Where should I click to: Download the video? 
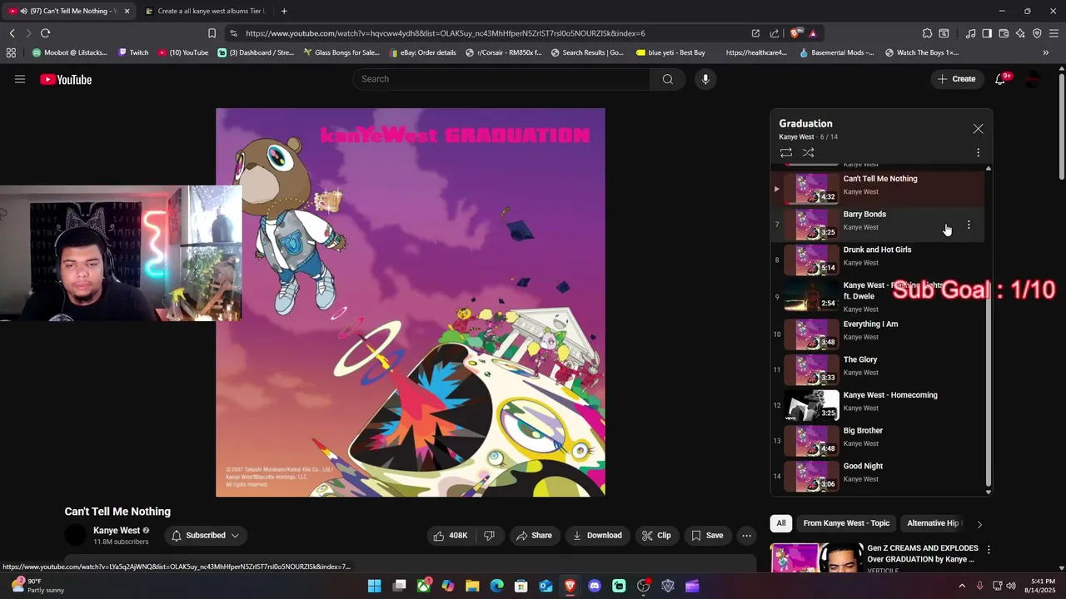pos(597,536)
